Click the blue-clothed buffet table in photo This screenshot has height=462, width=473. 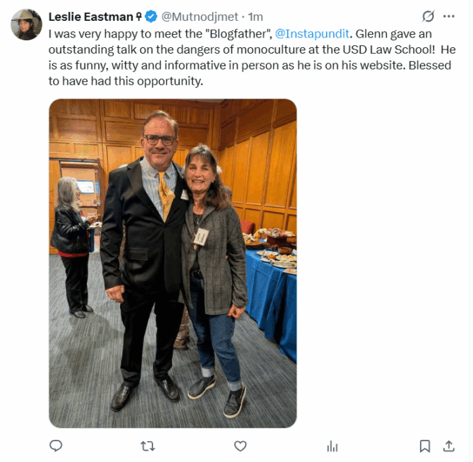[271, 298]
